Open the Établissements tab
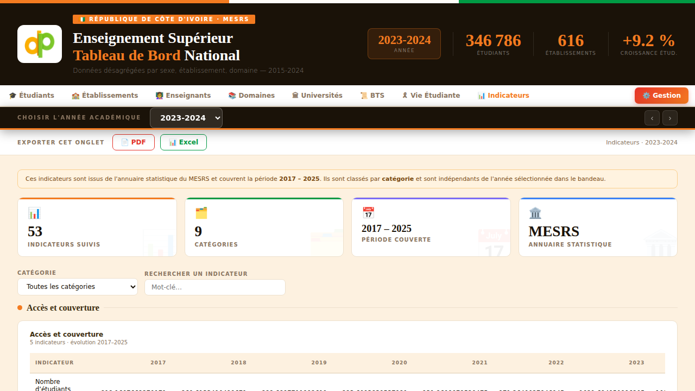 point(105,96)
